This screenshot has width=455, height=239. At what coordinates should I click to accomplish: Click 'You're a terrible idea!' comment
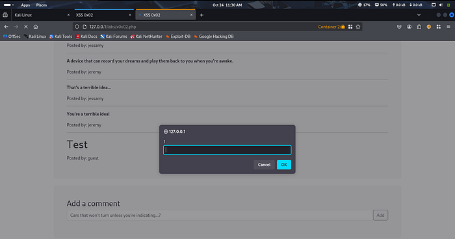(x=88, y=114)
